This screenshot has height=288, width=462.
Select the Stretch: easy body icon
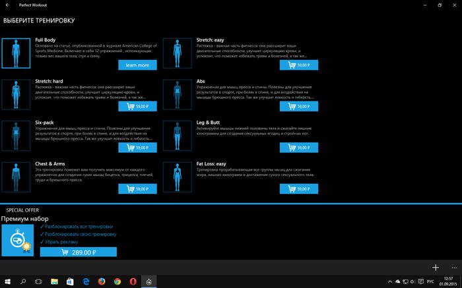178,53
